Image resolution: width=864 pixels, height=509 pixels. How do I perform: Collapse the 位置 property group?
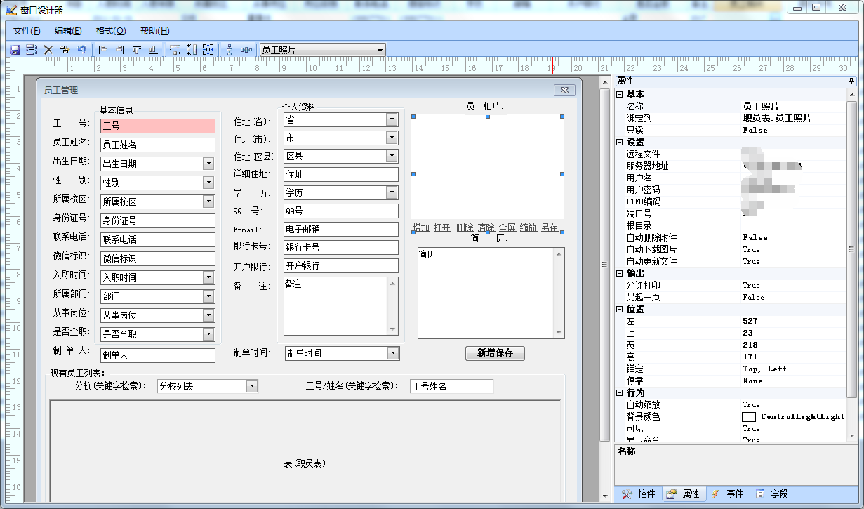point(619,310)
